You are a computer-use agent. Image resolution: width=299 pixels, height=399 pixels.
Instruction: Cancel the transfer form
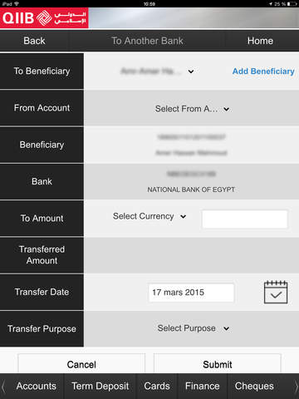tap(81, 363)
